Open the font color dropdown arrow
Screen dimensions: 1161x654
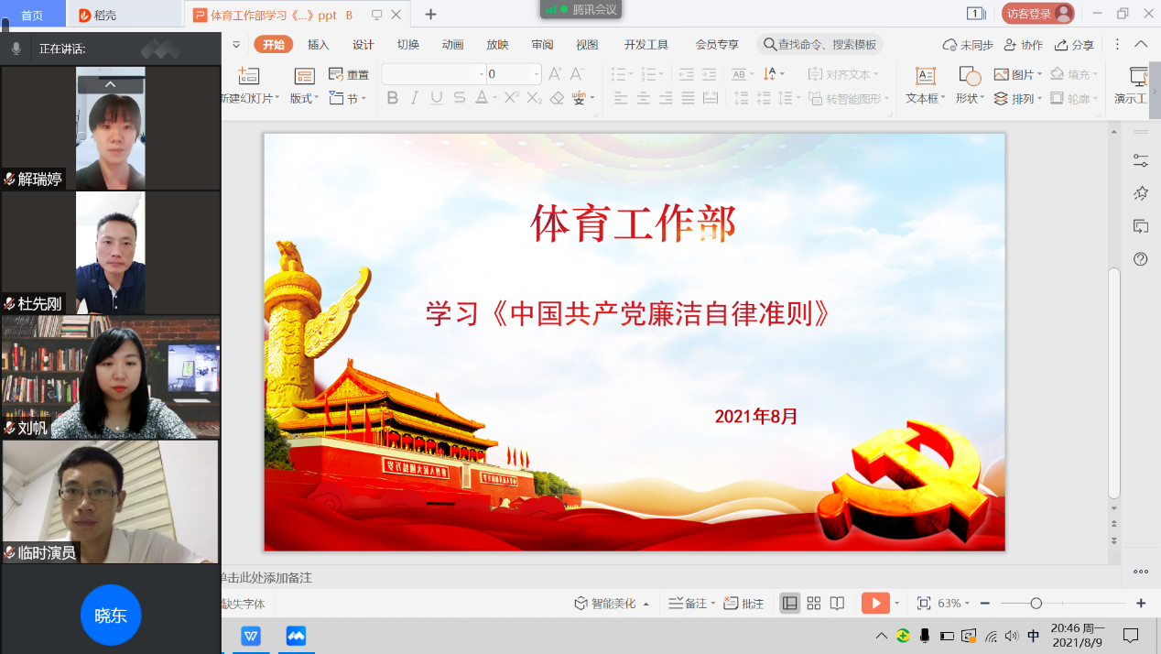(x=494, y=99)
